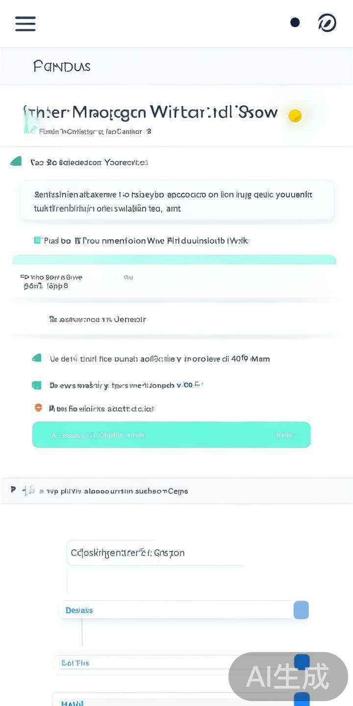
Task: Click the orange icon beside "A bos fio"
Action: click(38, 407)
